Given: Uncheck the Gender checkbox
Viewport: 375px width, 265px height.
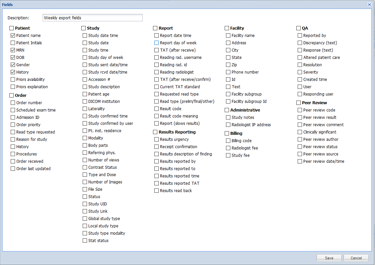Looking at the screenshot, I should coord(13,65).
